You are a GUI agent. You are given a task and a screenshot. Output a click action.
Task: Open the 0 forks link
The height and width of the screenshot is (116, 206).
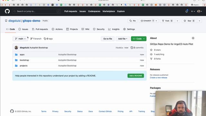(155, 59)
